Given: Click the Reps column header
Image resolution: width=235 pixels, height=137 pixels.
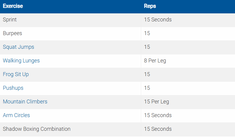Looking at the screenshot, I should pyautogui.click(x=150, y=6).
